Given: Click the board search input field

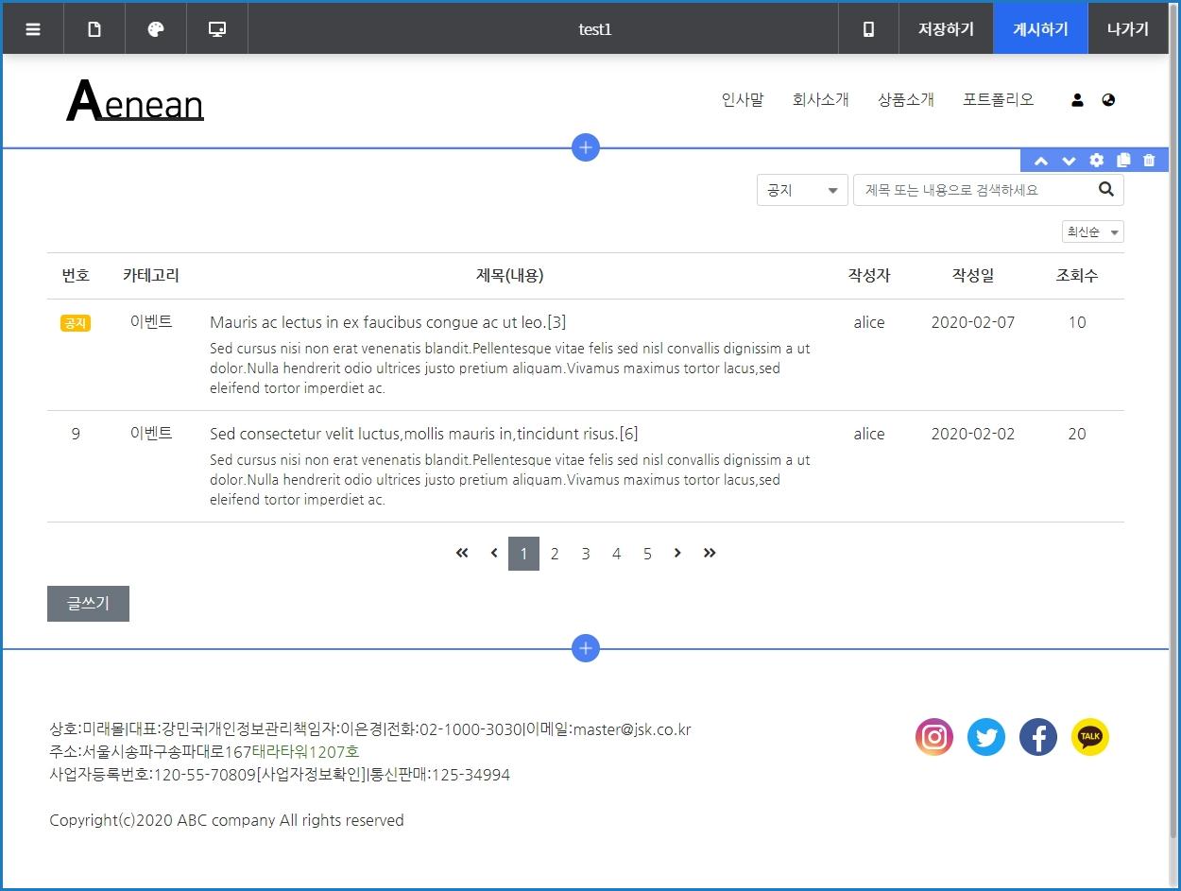Looking at the screenshot, I should (973, 190).
